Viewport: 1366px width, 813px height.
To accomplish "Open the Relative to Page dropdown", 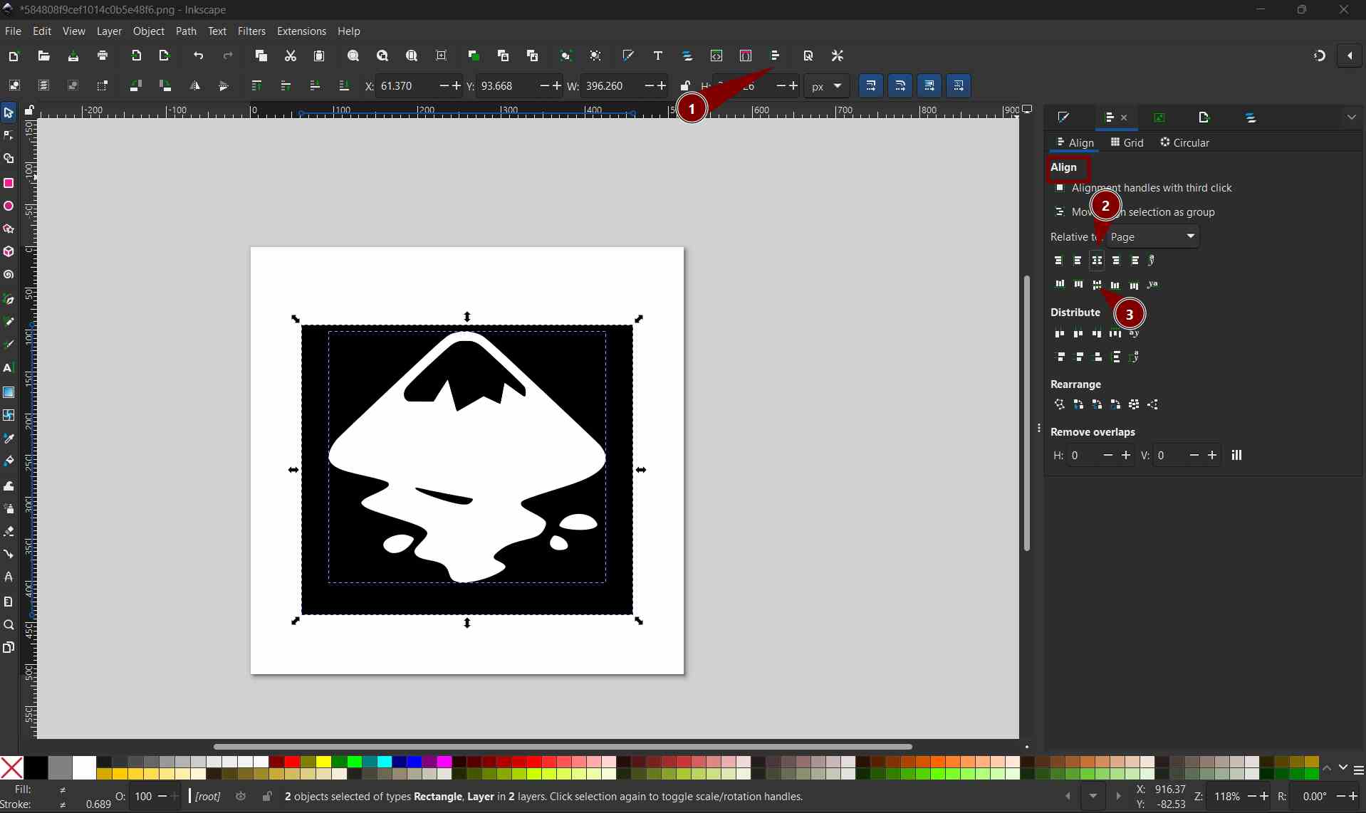I will pyautogui.click(x=1153, y=236).
